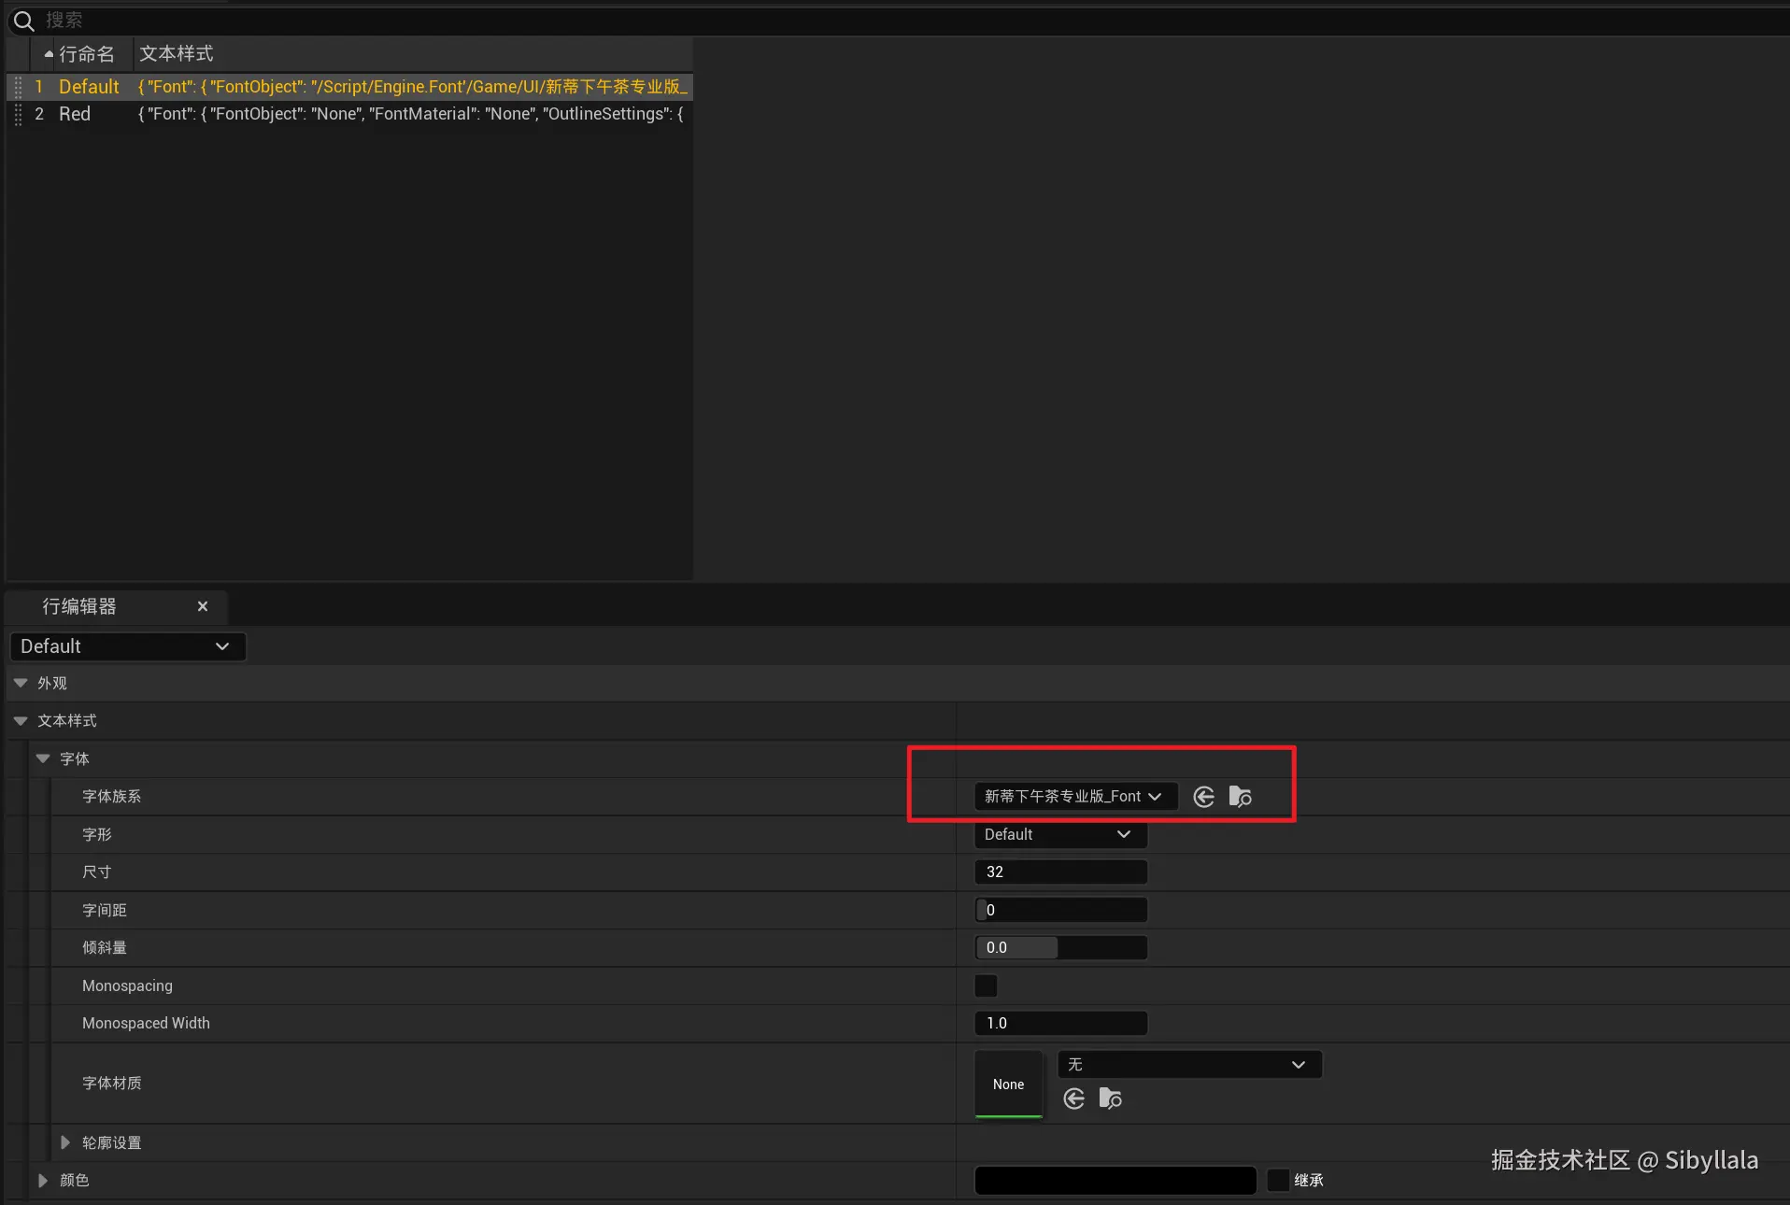The height and width of the screenshot is (1205, 1790).
Task: Collapse the 文本样式 section
Action: [21, 720]
